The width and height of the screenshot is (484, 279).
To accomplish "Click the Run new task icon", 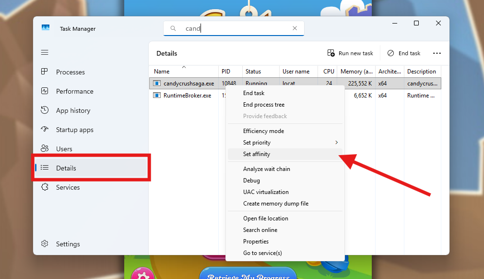I will pos(331,53).
